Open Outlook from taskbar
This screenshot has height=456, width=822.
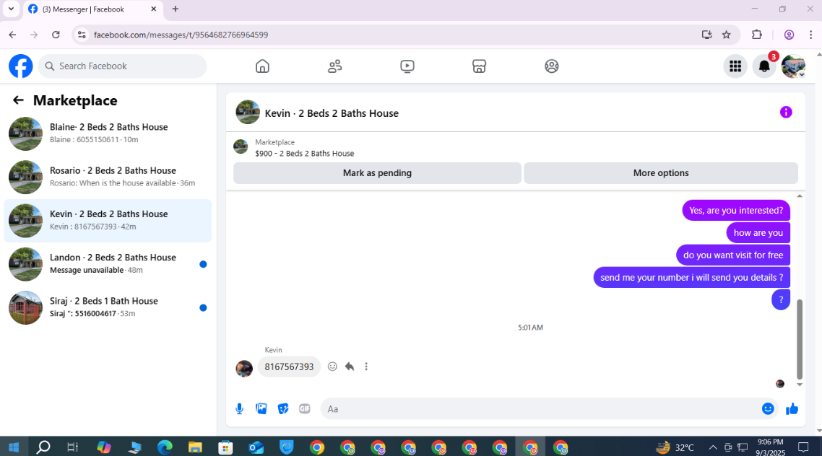(x=256, y=447)
